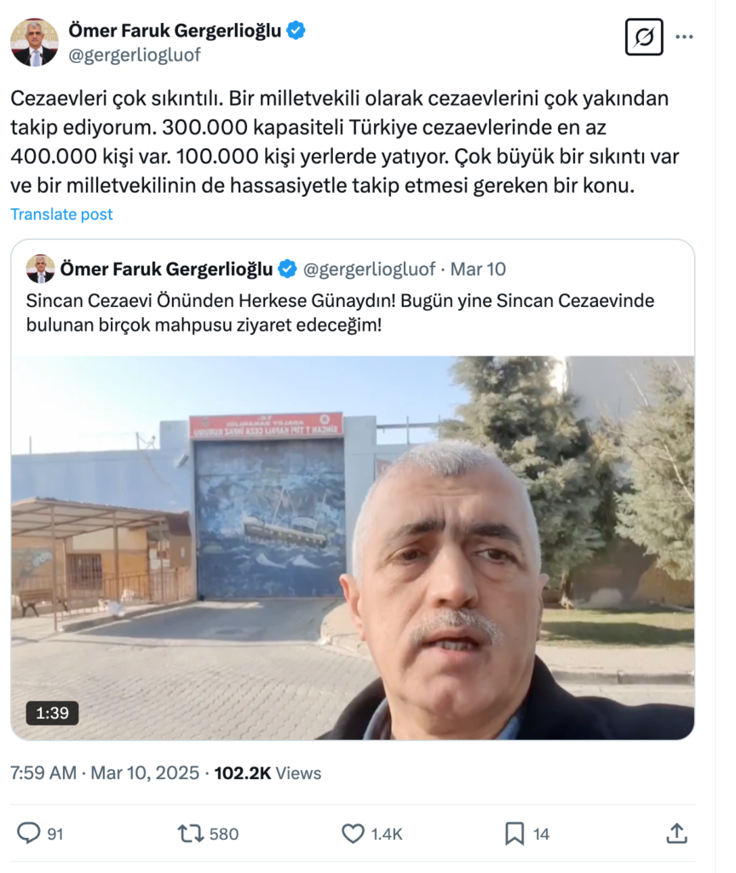Click the small avatar in the quoted post
This screenshot has width=736, height=873.
coord(40,269)
